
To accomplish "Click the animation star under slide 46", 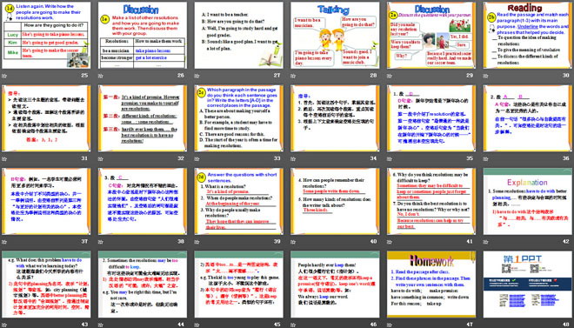I will click(x=293, y=325).
